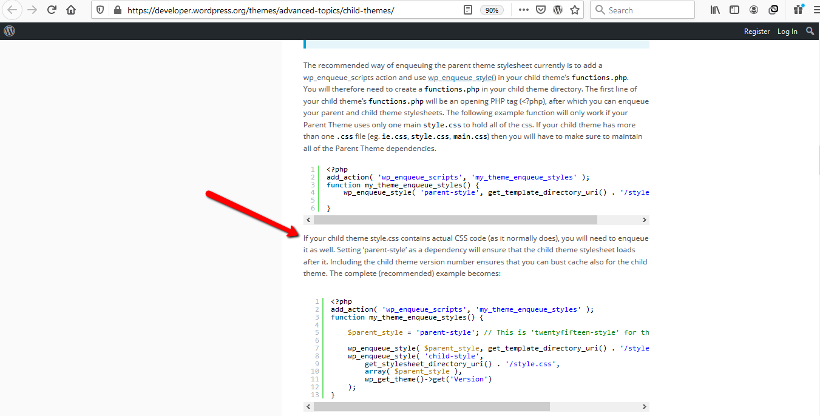Click the forward navigation arrow

tap(32, 10)
